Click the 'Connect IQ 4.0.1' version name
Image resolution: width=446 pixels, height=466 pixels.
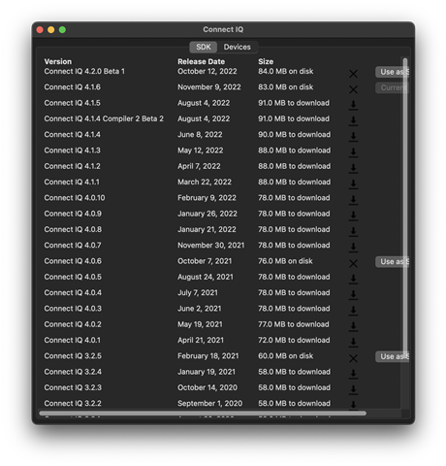click(73, 340)
